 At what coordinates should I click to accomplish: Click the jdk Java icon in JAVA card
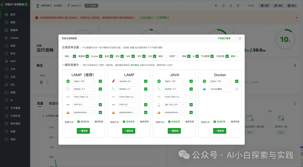point(159,105)
